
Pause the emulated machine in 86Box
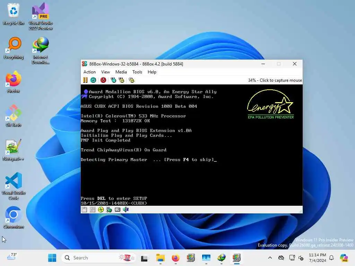[85, 80]
